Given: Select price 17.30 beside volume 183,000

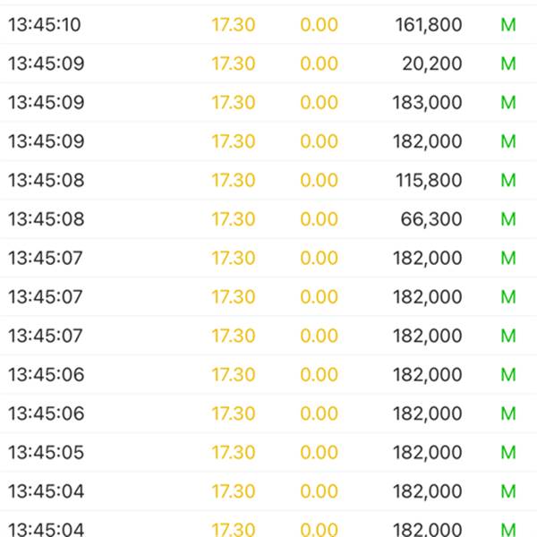Looking at the screenshot, I should point(234,103).
